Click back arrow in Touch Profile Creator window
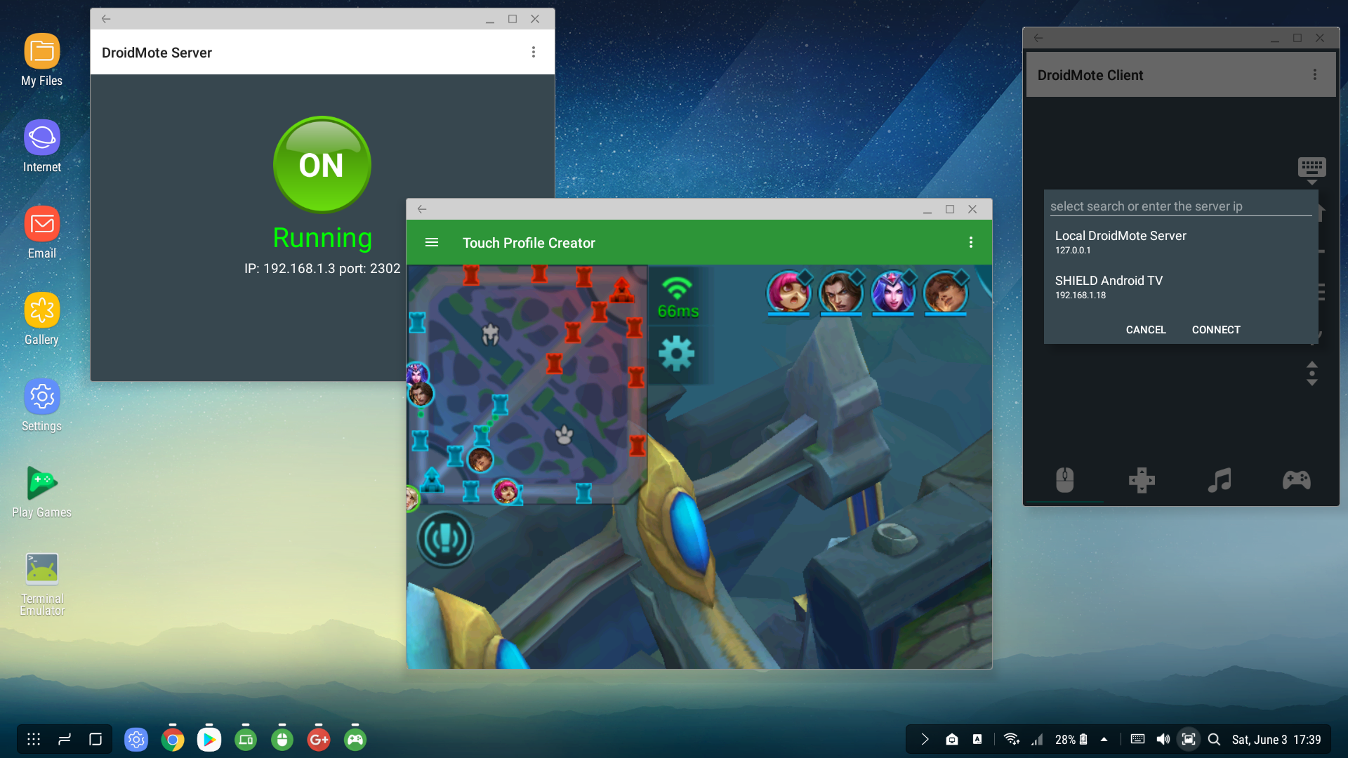 (422, 209)
